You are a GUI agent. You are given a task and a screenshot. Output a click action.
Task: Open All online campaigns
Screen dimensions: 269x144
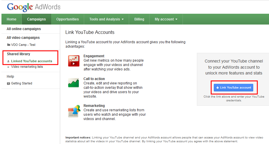tap(24, 29)
